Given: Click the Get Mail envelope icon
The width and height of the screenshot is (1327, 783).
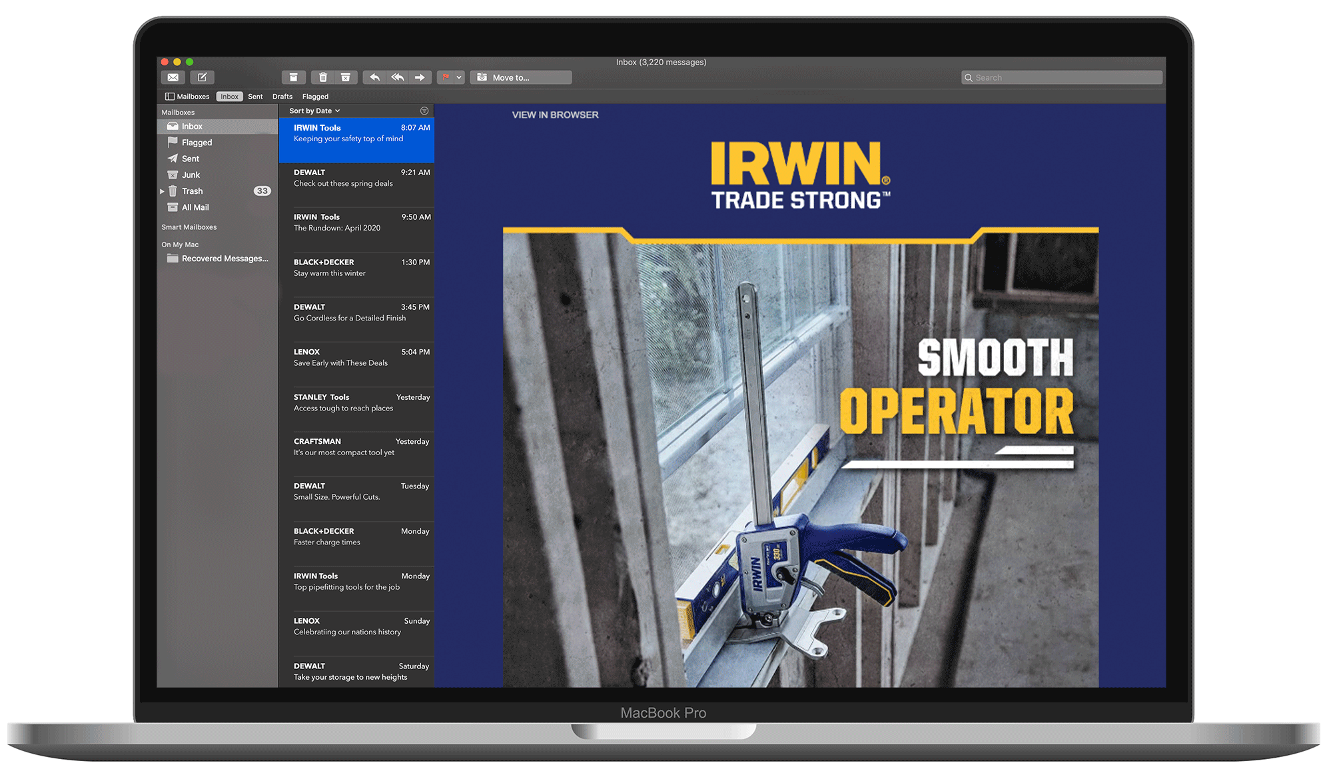Looking at the screenshot, I should (x=173, y=77).
